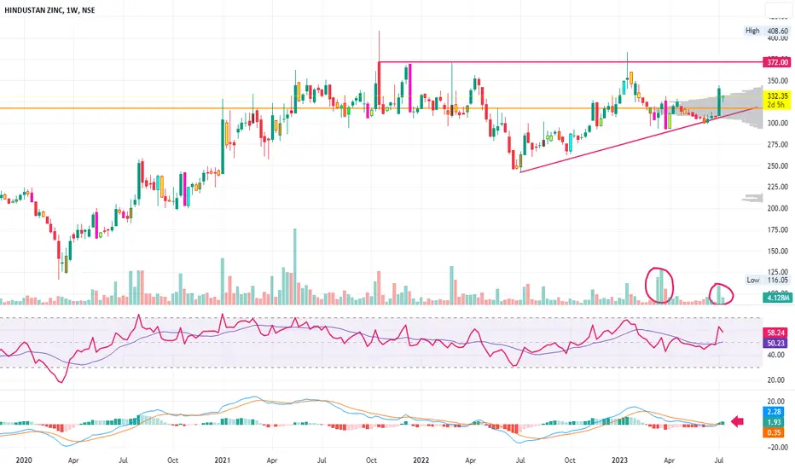Click the 58.24 RSI value label

click(x=775, y=333)
